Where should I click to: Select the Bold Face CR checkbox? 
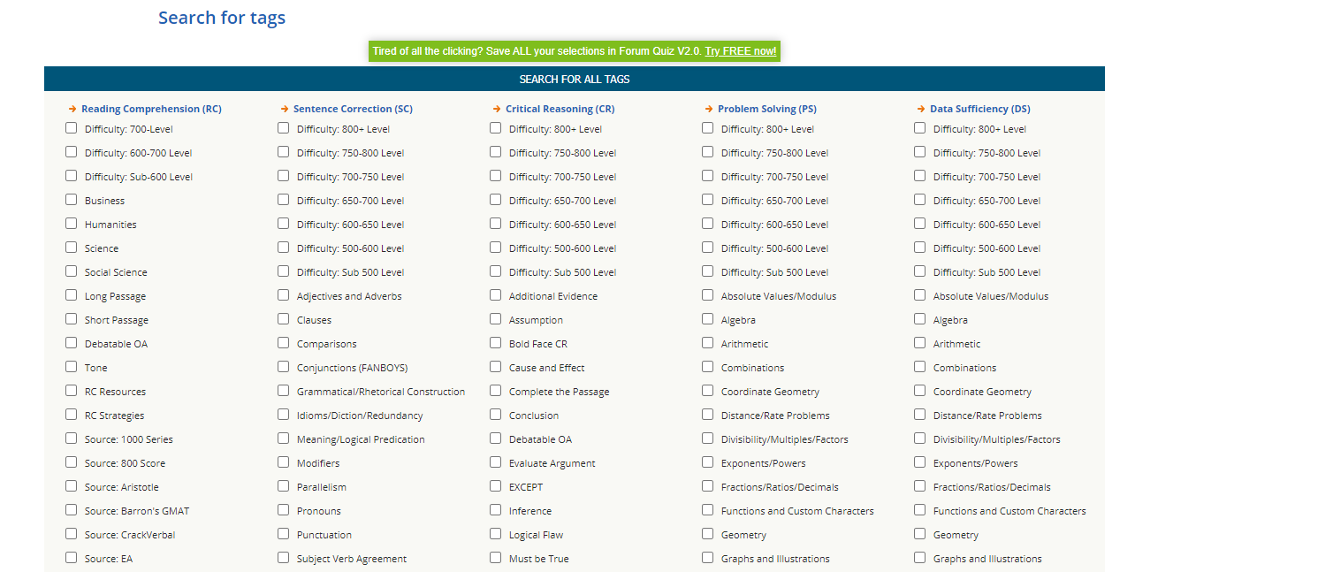tap(496, 343)
